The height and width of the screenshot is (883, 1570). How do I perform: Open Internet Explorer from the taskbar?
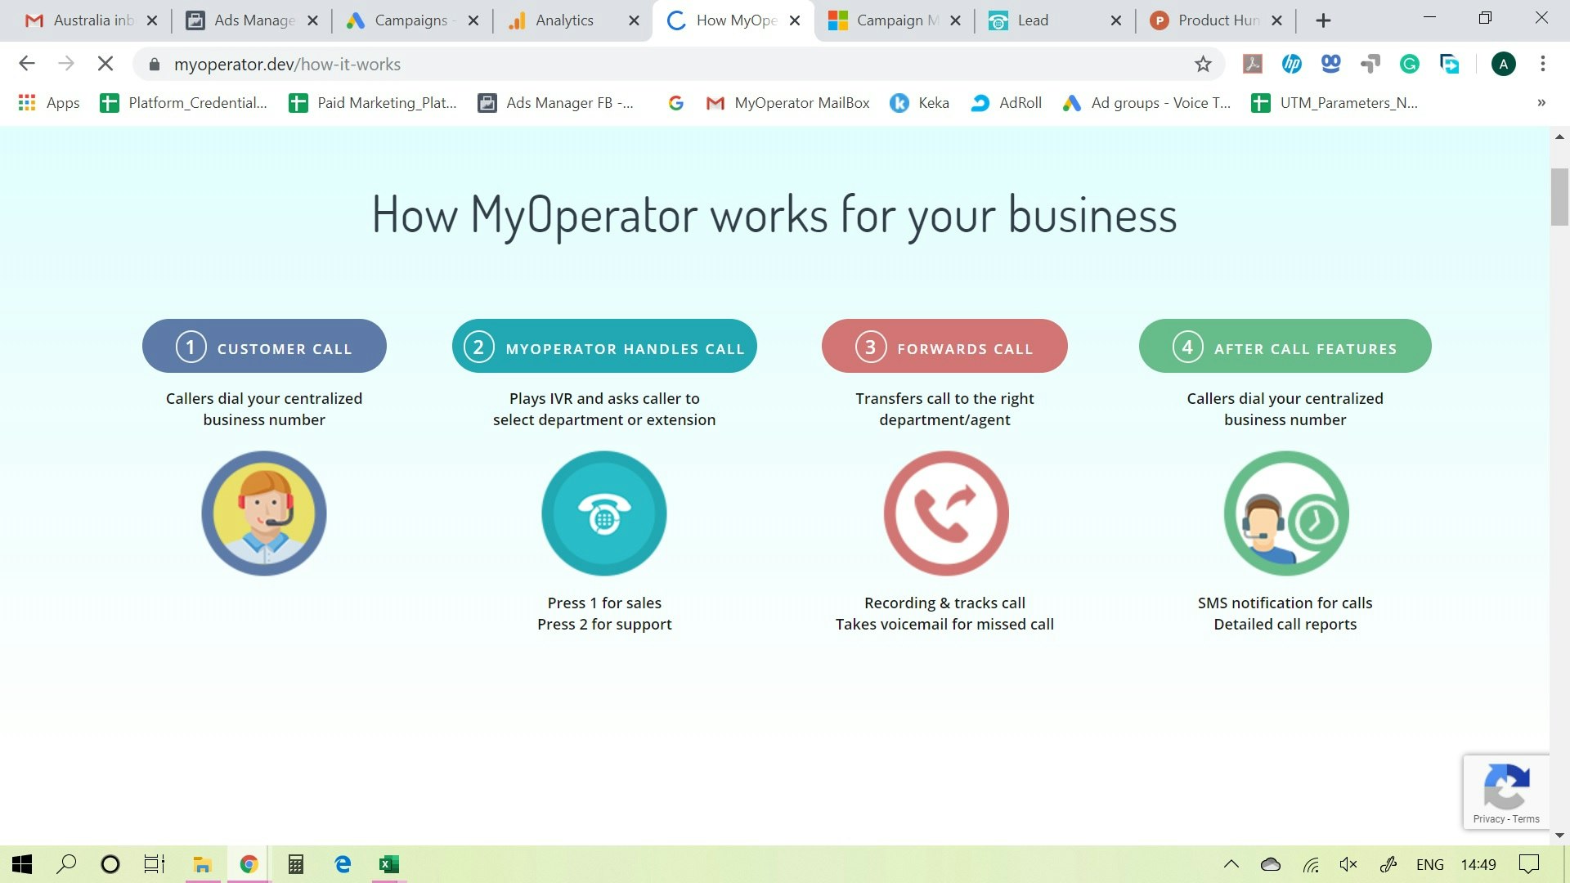[x=342, y=864]
